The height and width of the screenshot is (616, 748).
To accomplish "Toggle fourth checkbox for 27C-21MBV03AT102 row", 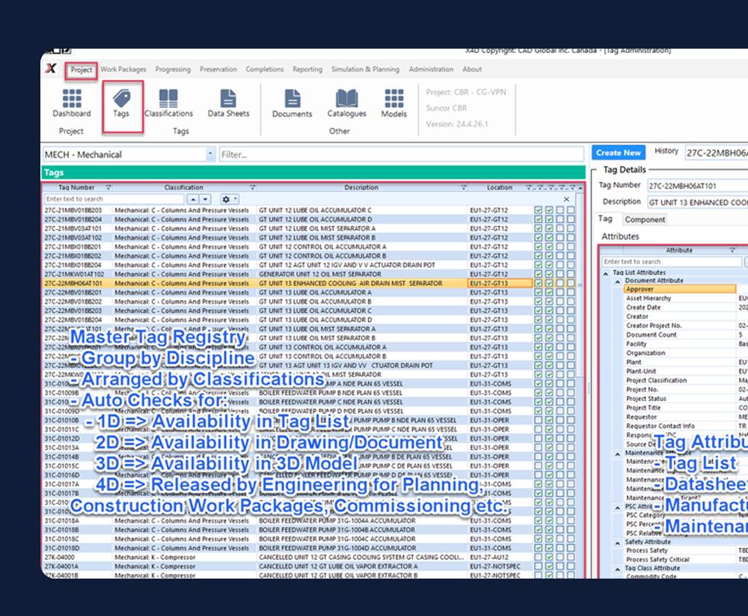I will coord(571,238).
